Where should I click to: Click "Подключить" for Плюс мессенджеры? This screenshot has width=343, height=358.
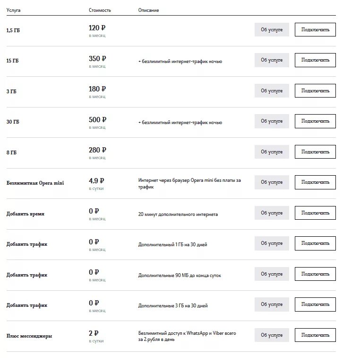315,335
